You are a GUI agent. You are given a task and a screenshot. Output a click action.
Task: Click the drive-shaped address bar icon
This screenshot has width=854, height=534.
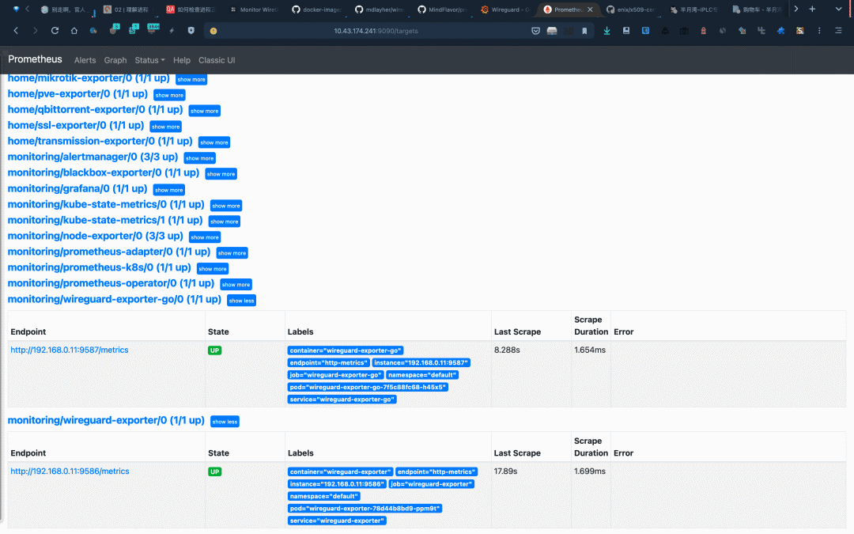552,31
